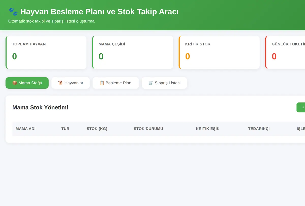Click the STOK DURUMU column header
Screen dimensions: 305x206
148,129
